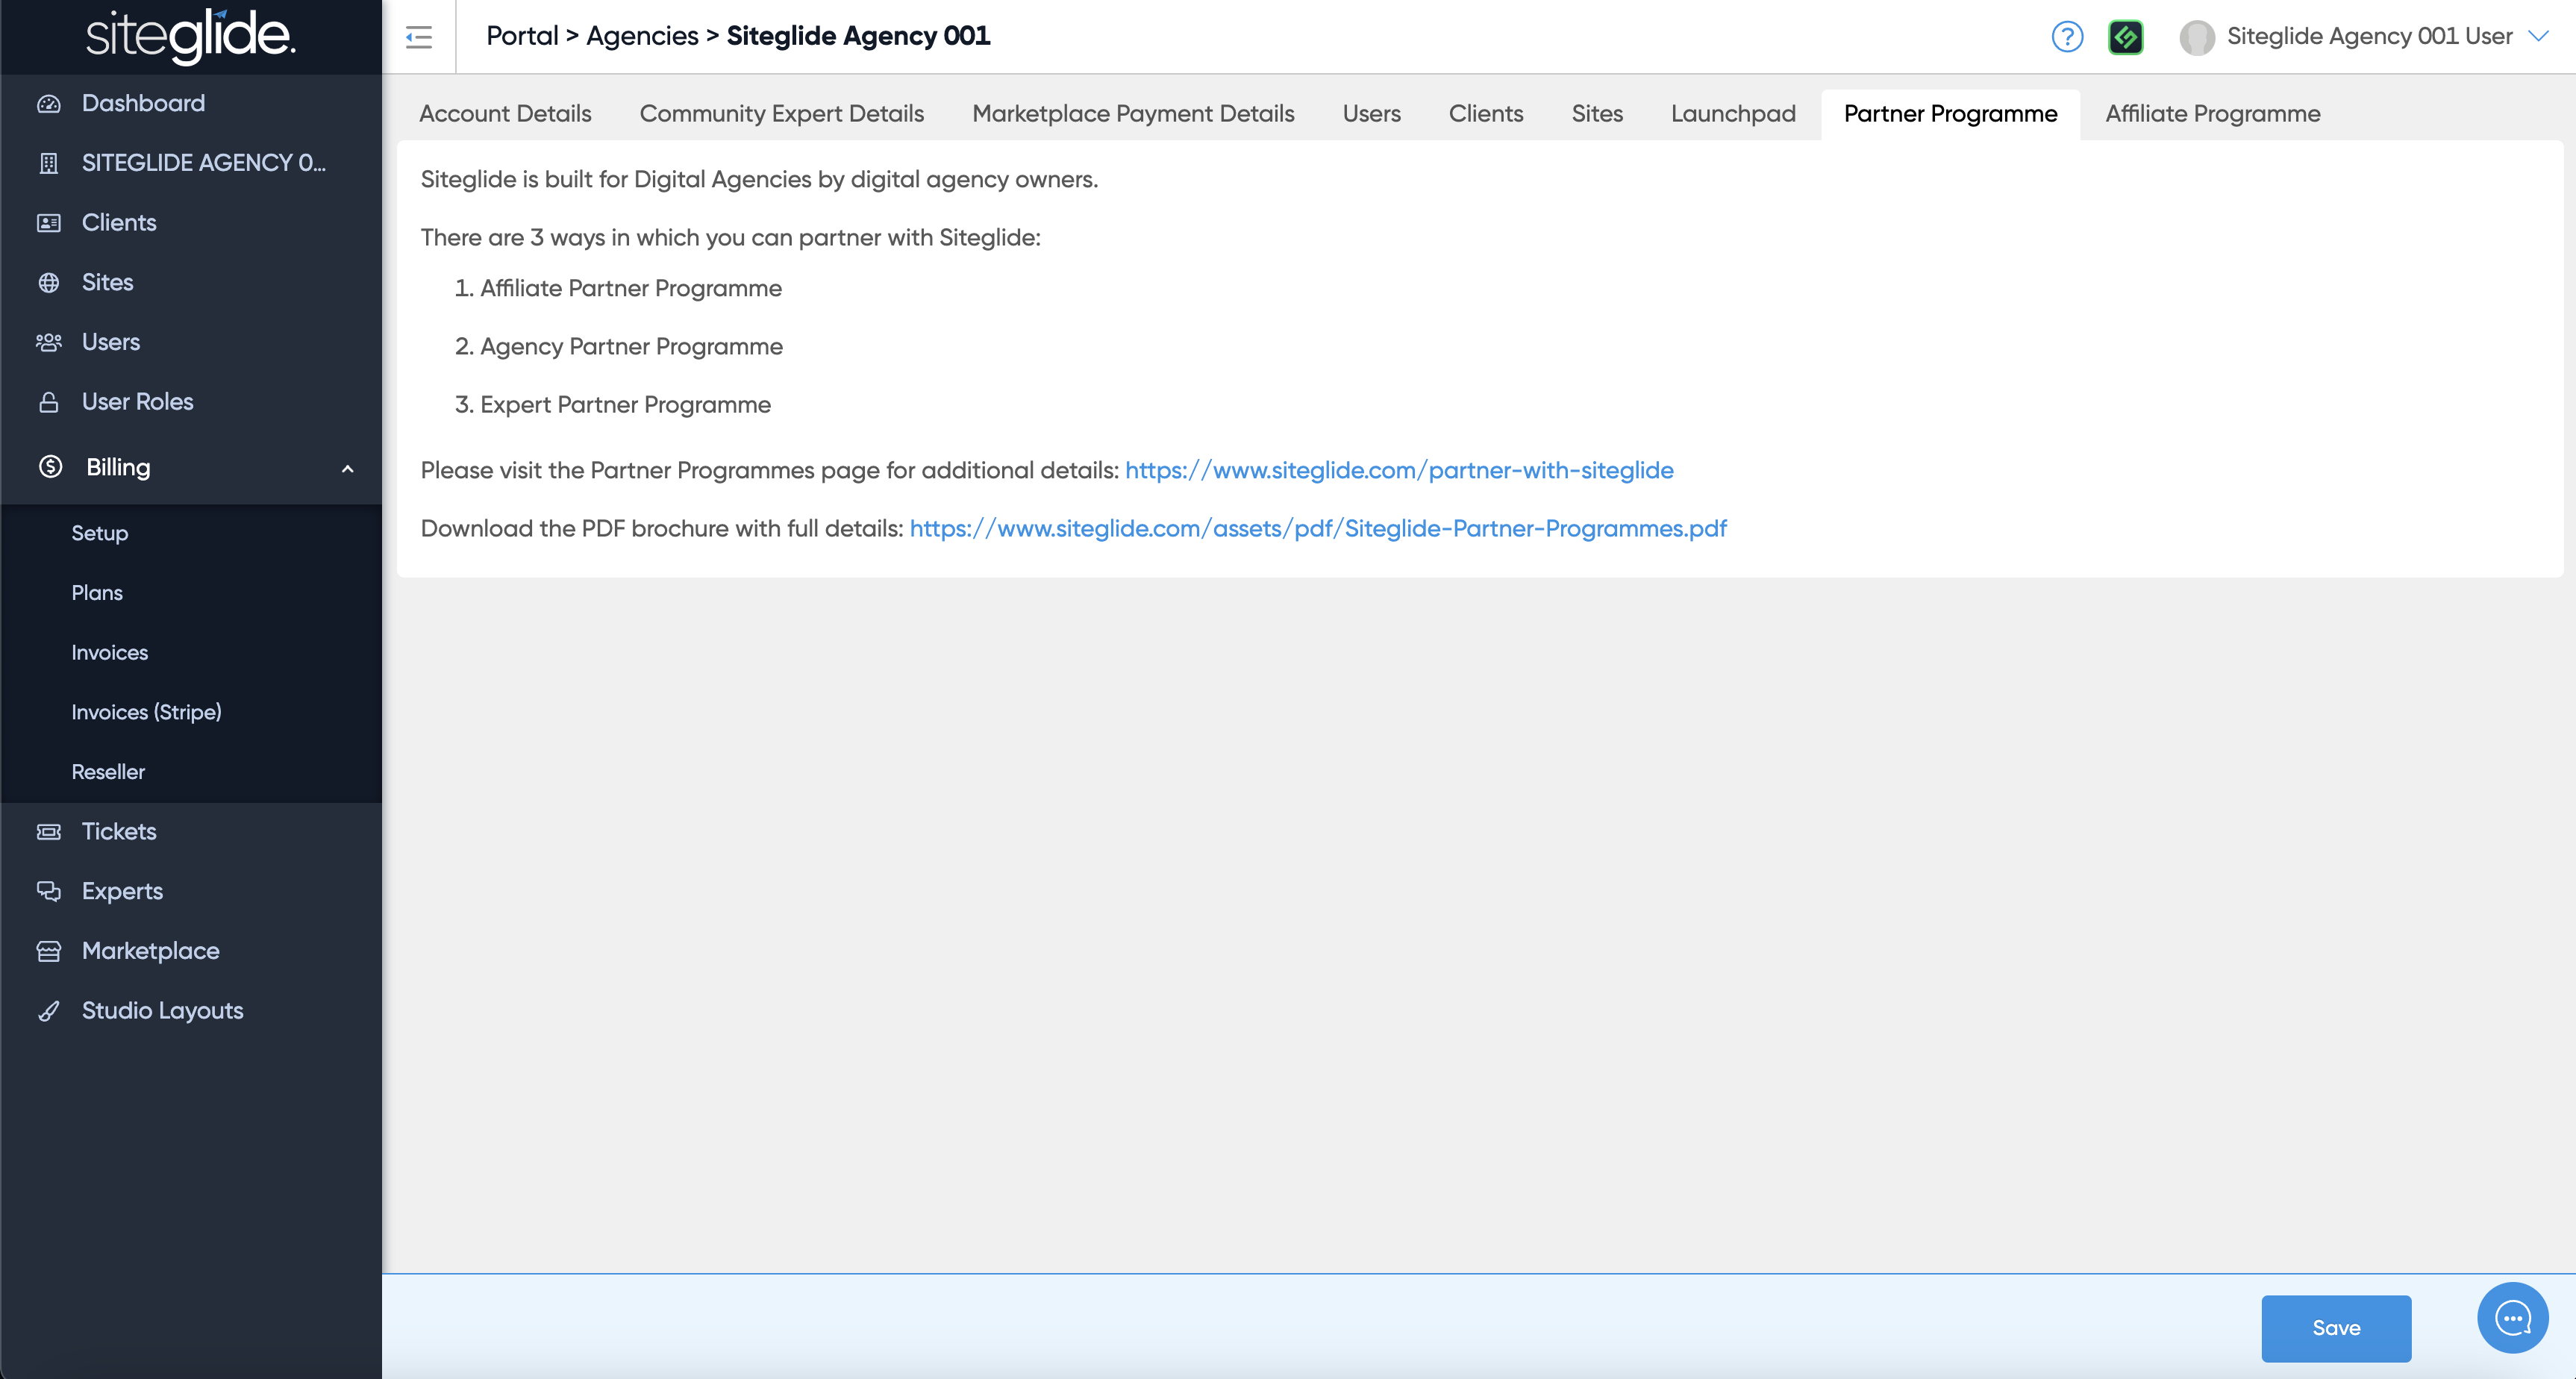
Task: Click the Dashboard gauge icon
Action: pos(48,104)
